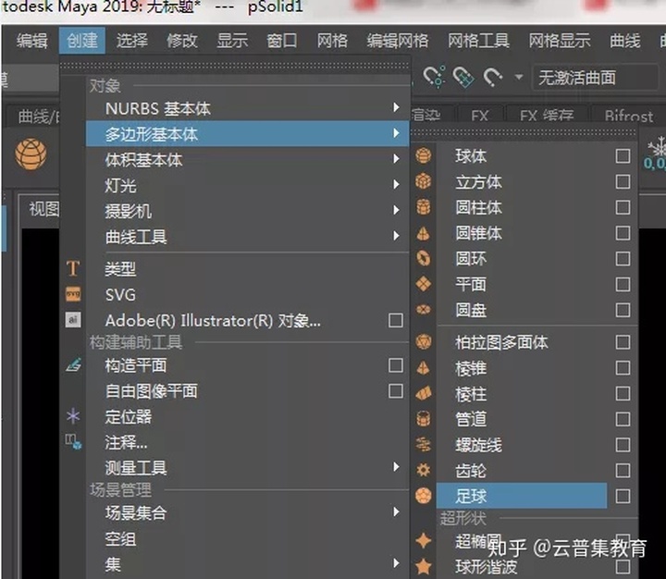Click the dotted tear-off bar above 球体
Image resolution: width=666 pixels, height=579 pixels.
click(524, 133)
